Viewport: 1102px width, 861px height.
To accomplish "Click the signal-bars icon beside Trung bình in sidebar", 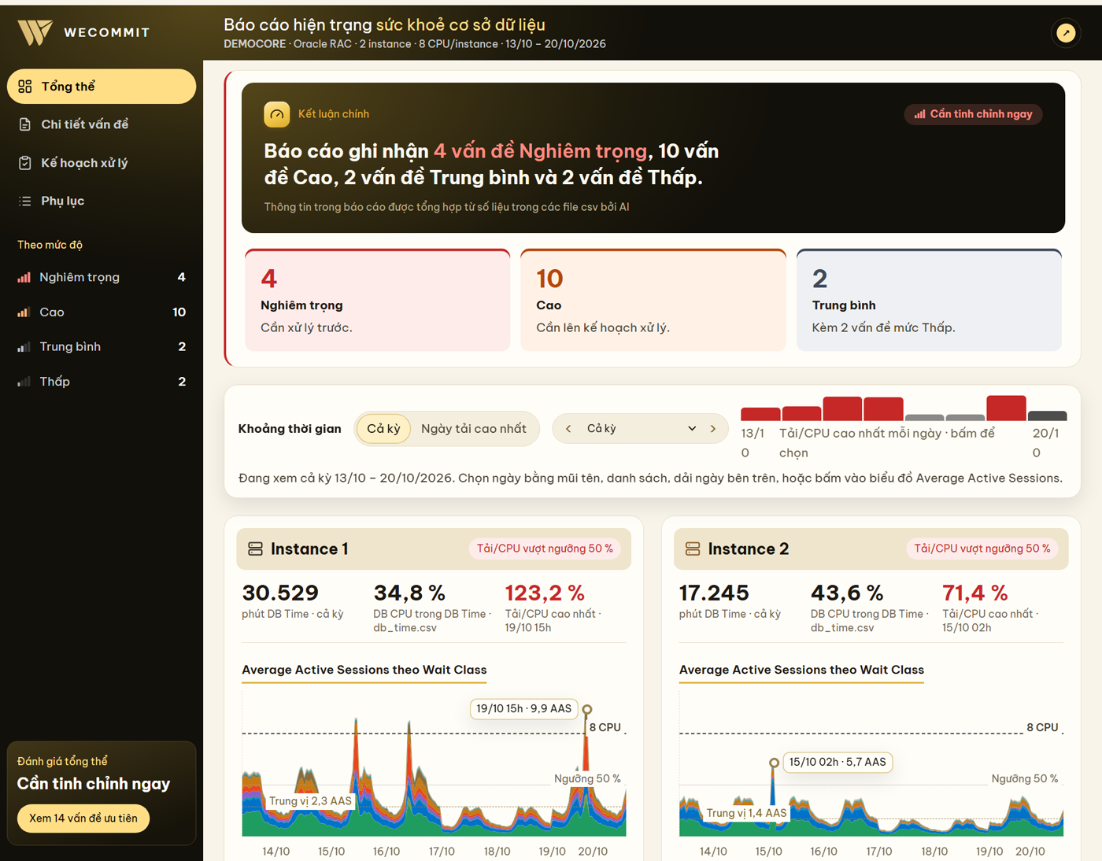I will click(24, 347).
